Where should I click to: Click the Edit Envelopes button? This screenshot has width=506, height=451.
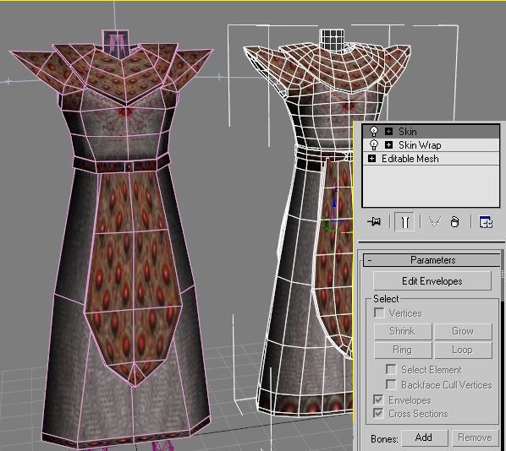coord(432,281)
